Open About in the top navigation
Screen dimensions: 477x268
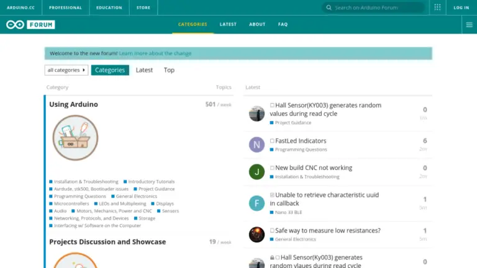pos(257,24)
